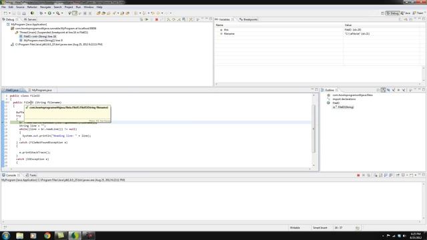This screenshot has width=427, height=240.
Task: Click the Step Into icon in Debug toolbar
Action: pyautogui.click(x=168, y=19)
